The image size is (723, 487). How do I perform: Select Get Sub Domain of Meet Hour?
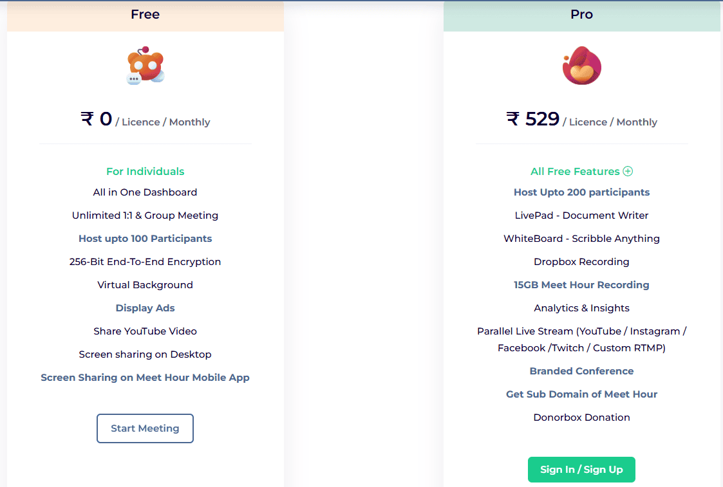[581, 394]
